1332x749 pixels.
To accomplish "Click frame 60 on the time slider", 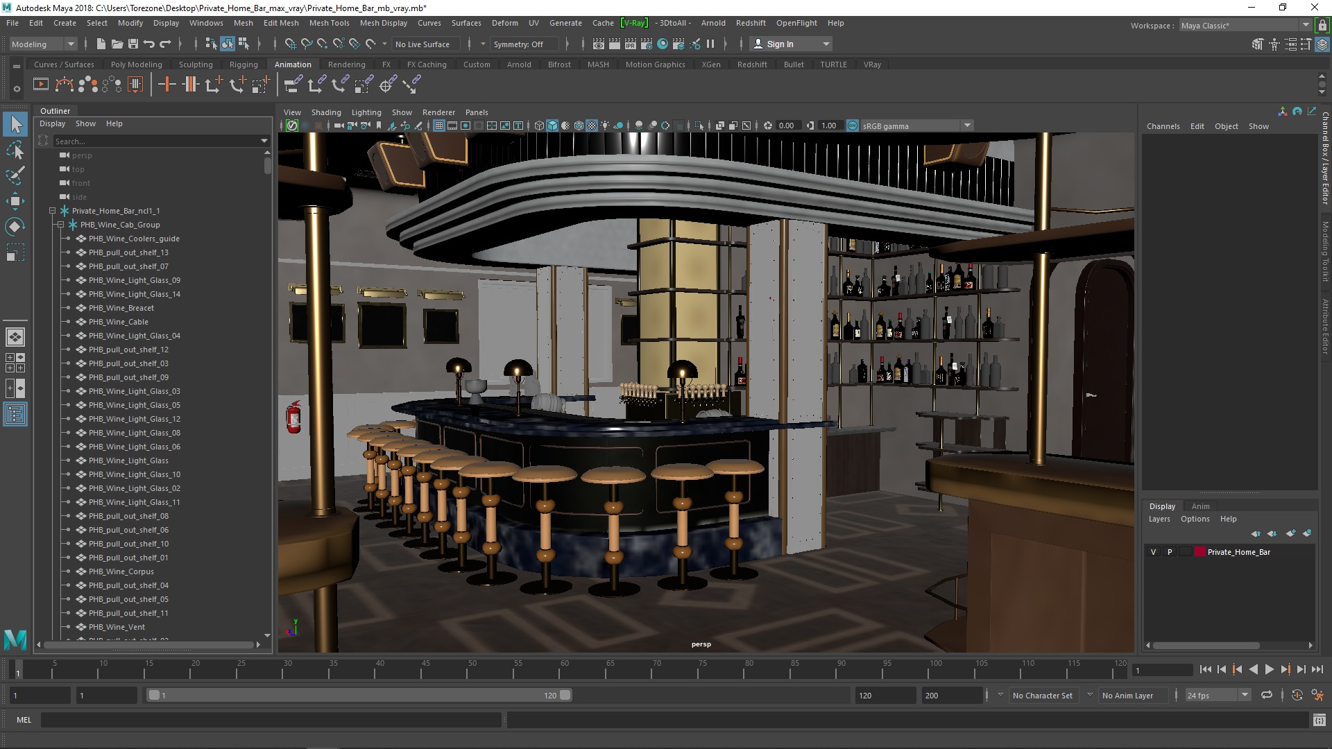I will [x=565, y=669].
